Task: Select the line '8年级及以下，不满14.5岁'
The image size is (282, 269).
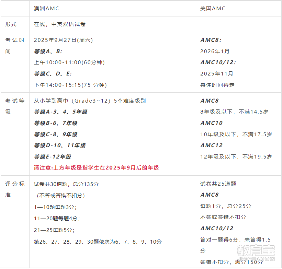Action: [x=234, y=112]
